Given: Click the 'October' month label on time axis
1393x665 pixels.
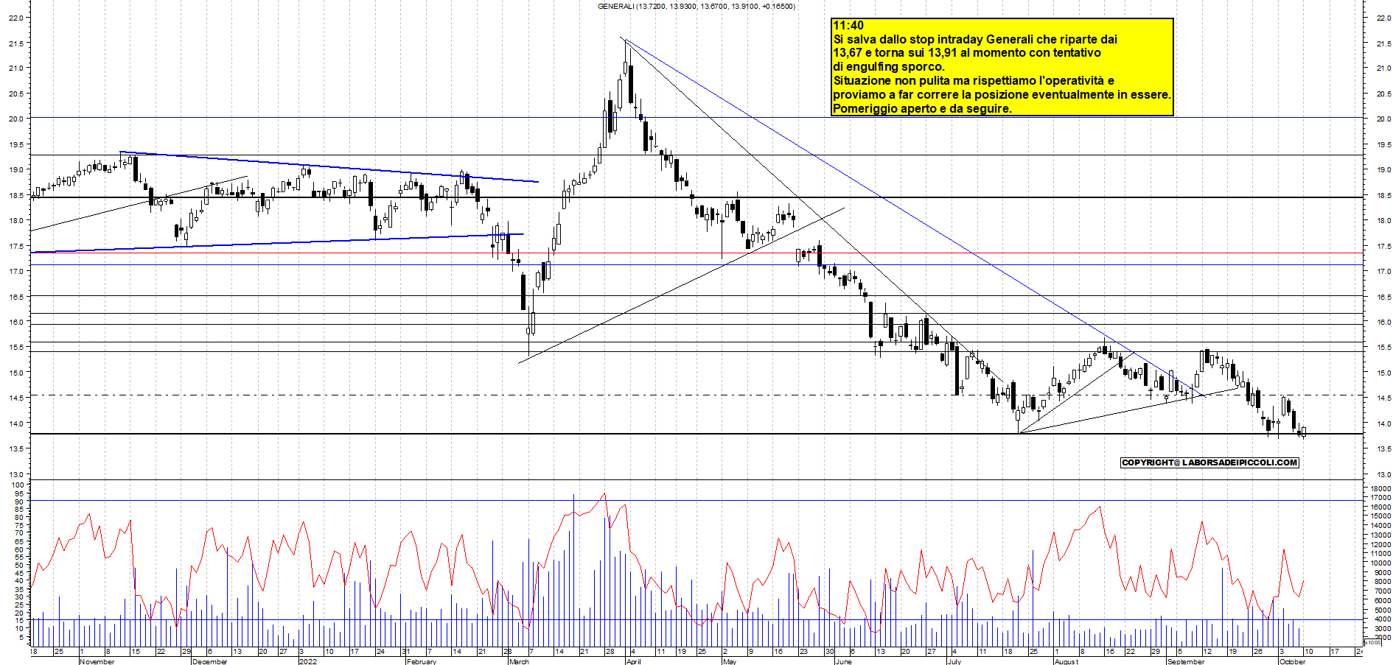Looking at the screenshot, I should coord(1292,661).
